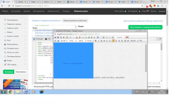
Task: Toggle the Интерфейс switch in top bar
Action: click(139, 11)
